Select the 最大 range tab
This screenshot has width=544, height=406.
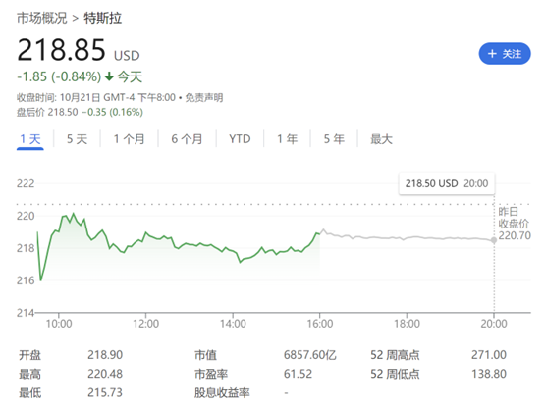381,139
